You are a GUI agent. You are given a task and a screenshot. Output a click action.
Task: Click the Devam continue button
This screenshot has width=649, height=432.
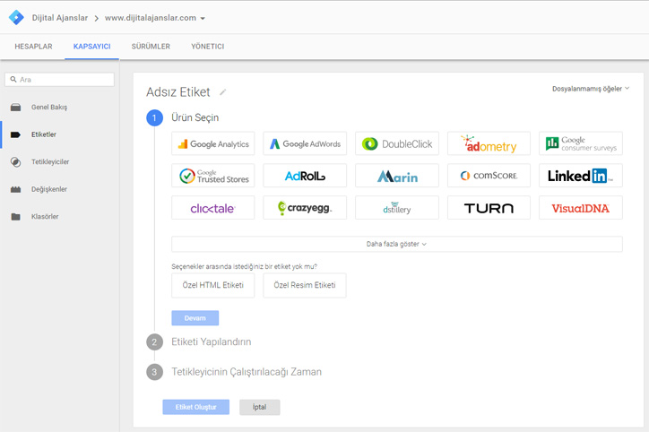tap(195, 318)
